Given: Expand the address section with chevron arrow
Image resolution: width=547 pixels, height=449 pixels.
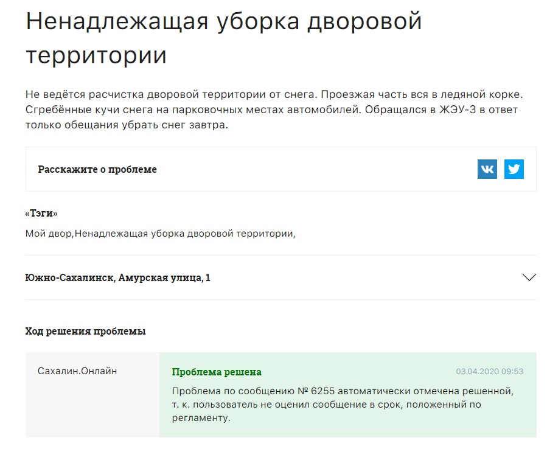Looking at the screenshot, I should [529, 277].
